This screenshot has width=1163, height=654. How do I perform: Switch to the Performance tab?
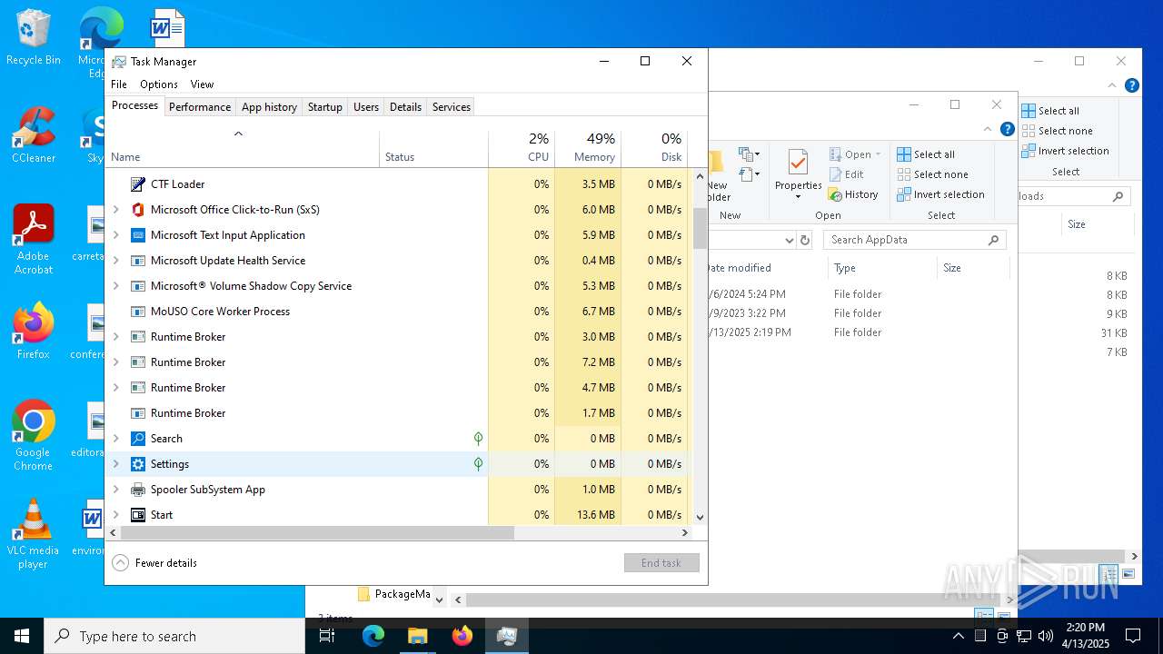(x=200, y=107)
